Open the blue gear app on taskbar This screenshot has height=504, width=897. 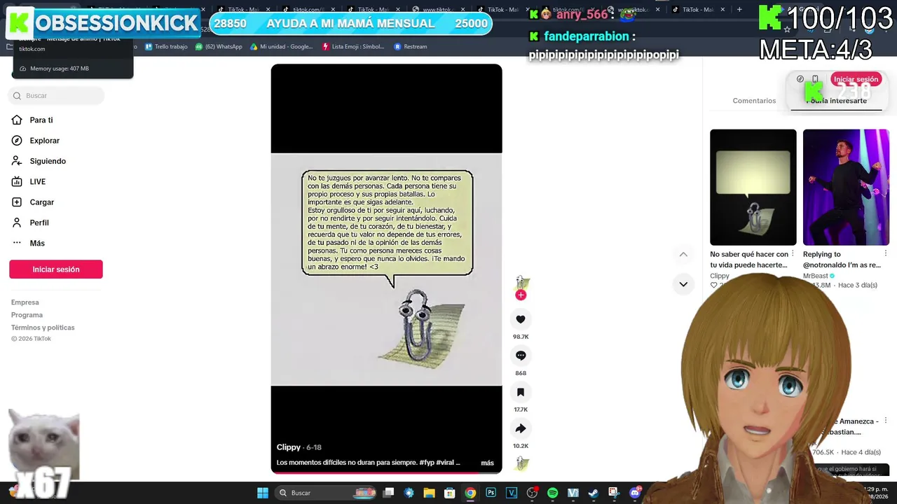[409, 493]
